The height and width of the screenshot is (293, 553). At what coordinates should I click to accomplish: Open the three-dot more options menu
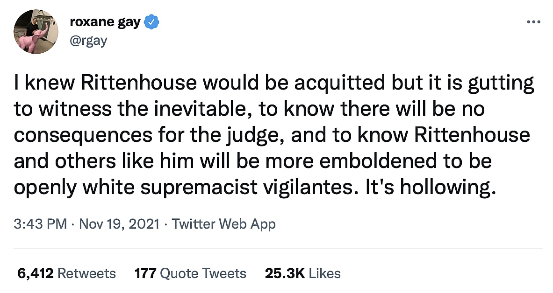533,22
